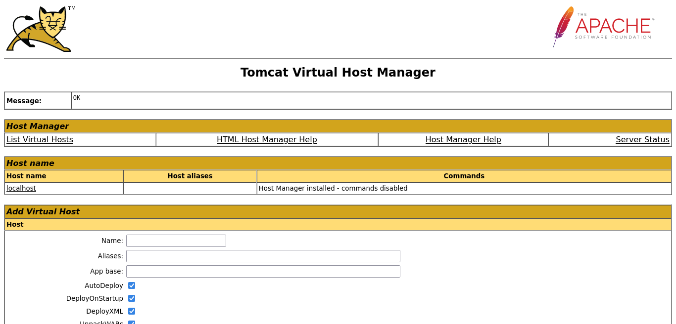Uncheck the AutoDeploy checkbox
The image size is (676, 324).
[132, 285]
